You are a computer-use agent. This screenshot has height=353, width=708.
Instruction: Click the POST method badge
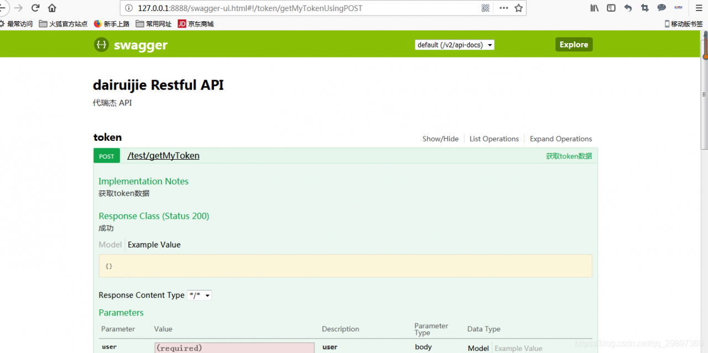coord(107,156)
